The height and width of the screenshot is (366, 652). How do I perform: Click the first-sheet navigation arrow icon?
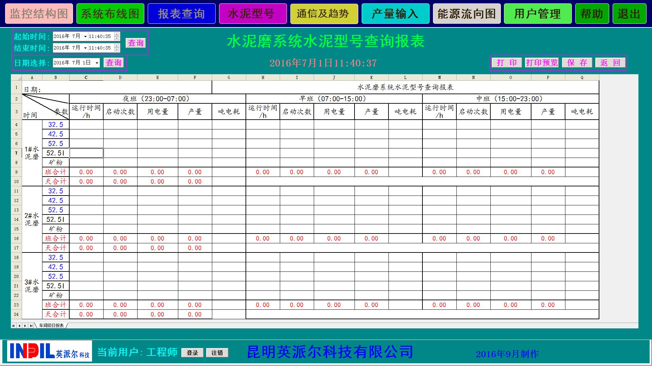tap(14, 326)
